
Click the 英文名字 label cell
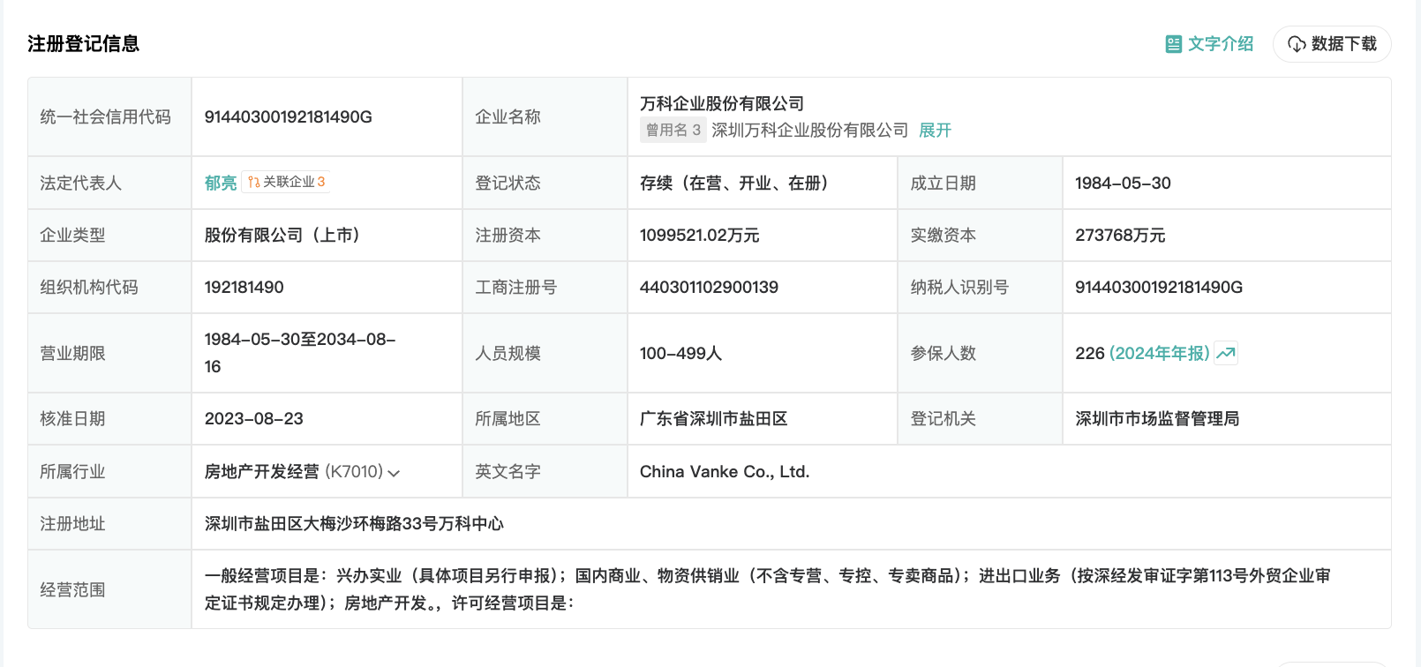545,471
